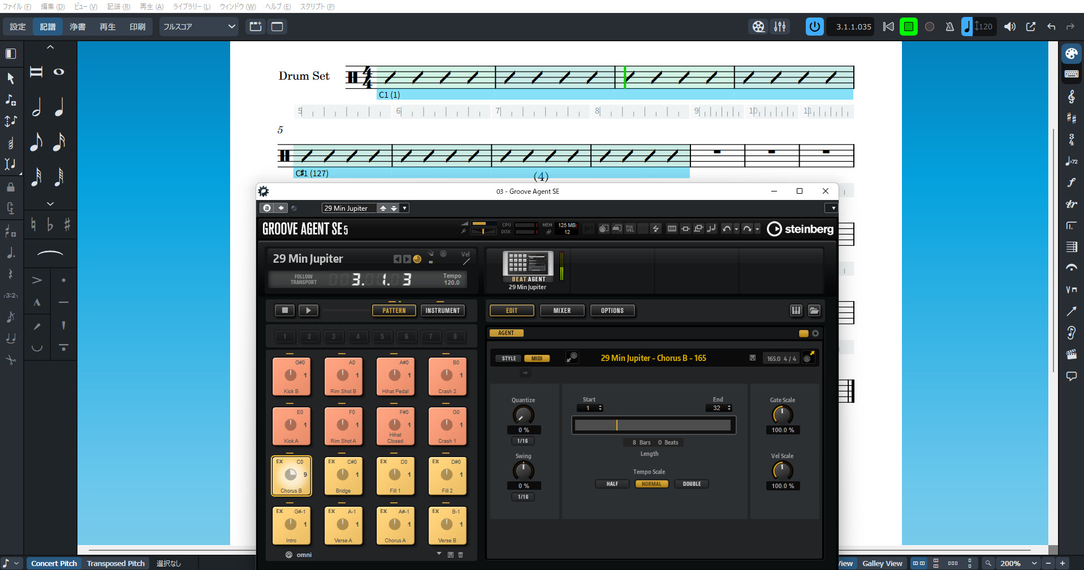Toggle the fixed tempo quarter note button

coord(967,27)
